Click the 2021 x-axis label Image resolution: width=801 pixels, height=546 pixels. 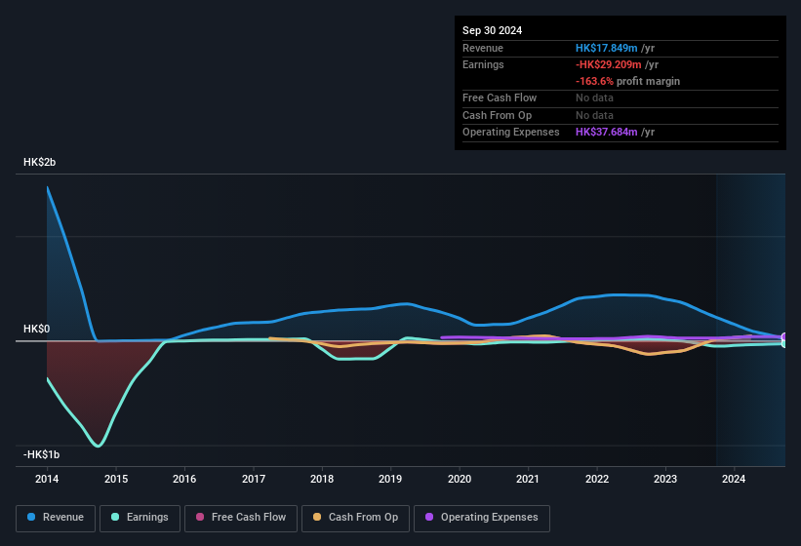coord(528,479)
